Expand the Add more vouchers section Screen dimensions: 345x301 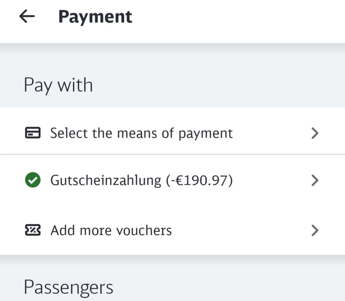(315, 230)
